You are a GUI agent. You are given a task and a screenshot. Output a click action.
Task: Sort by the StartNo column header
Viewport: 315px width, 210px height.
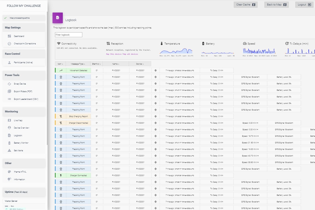97,64
